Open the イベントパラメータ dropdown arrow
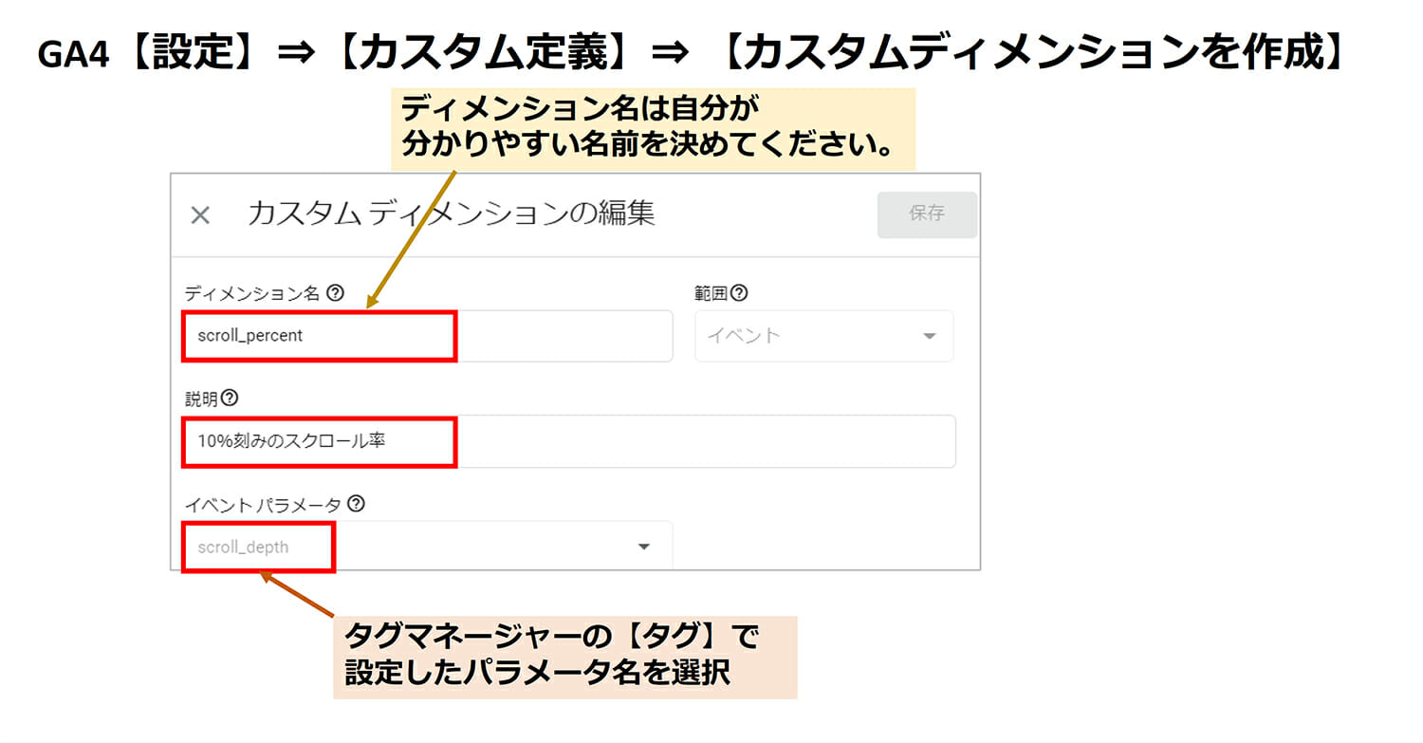This screenshot has width=1423, height=743. 644,547
